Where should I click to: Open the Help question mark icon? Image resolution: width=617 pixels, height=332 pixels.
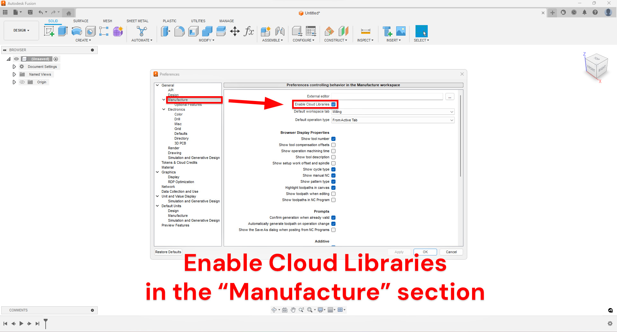point(595,12)
